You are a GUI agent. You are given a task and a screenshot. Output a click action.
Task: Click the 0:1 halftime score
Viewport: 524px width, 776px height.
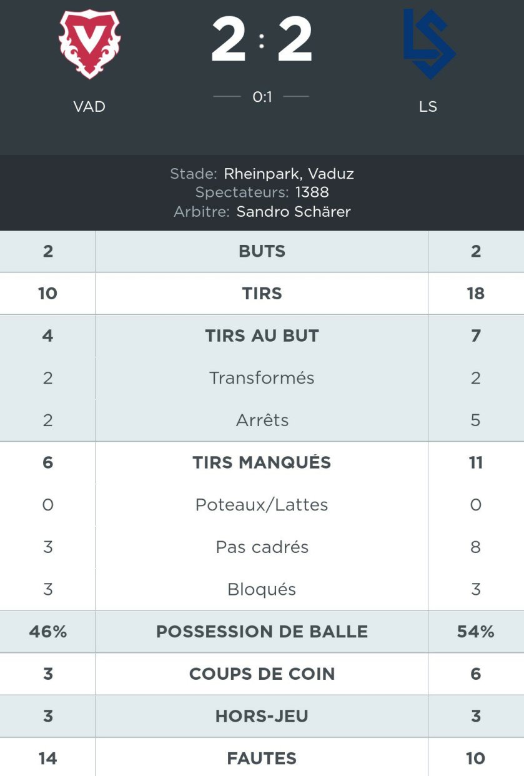pyautogui.click(x=262, y=97)
